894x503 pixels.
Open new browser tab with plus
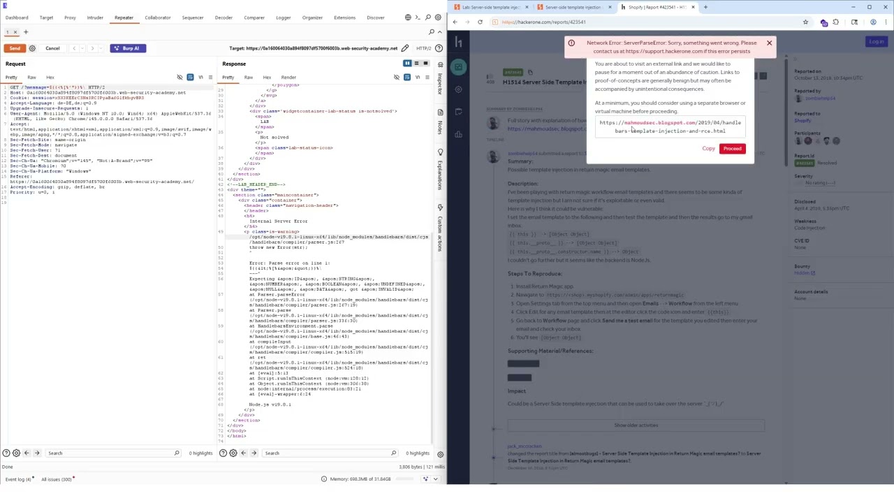click(x=705, y=7)
